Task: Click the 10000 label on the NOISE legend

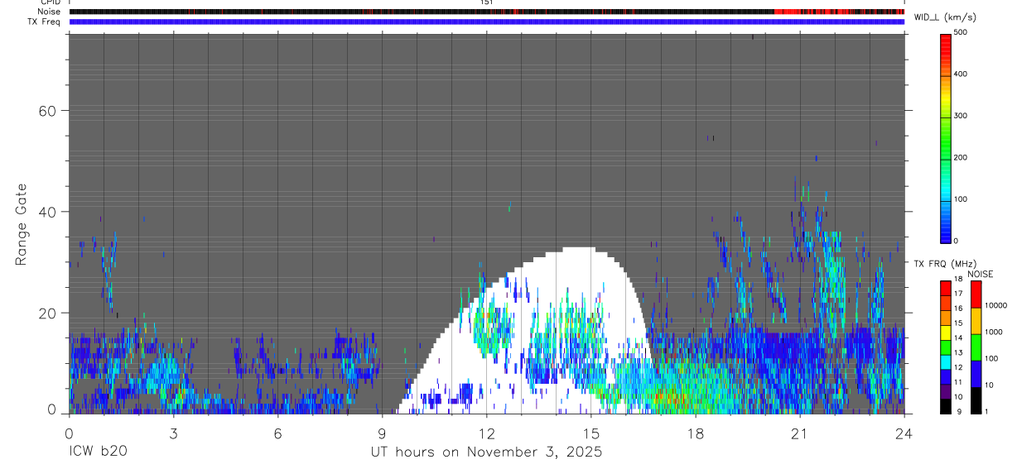Action: coord(995,305)
